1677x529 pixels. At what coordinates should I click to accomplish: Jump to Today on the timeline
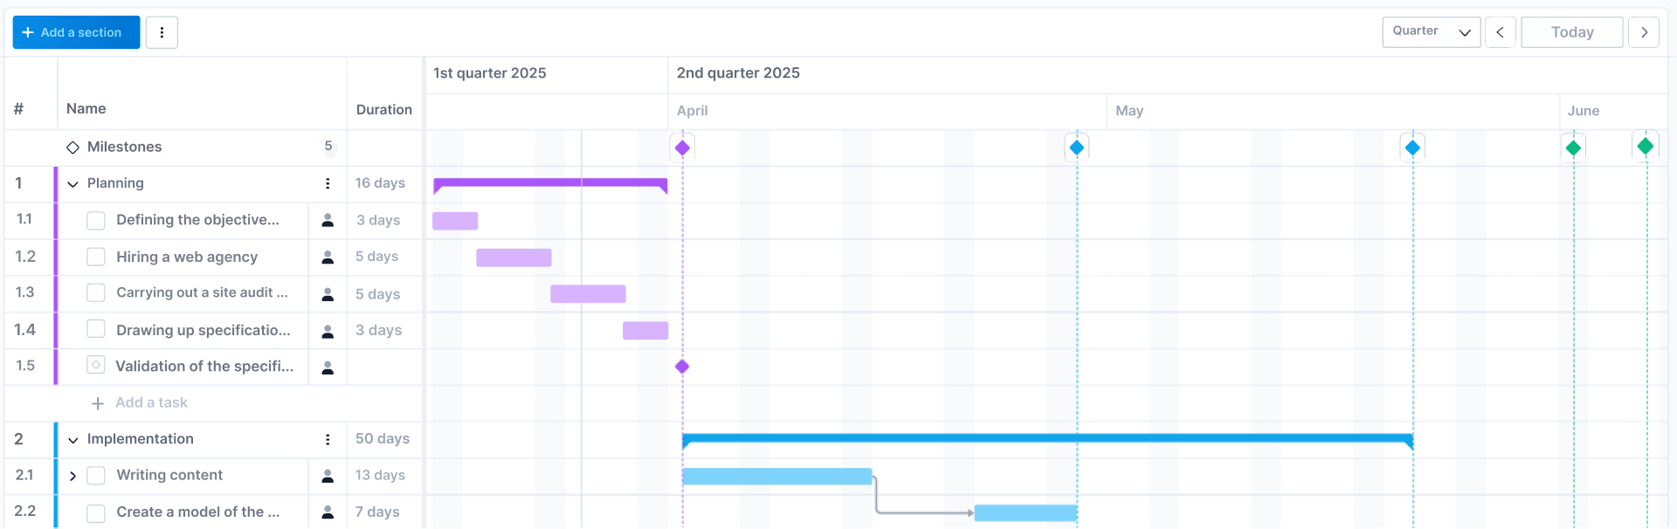1571,32
